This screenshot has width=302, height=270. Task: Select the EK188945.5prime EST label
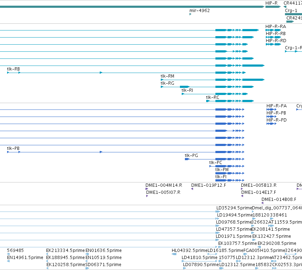(65, 258)
